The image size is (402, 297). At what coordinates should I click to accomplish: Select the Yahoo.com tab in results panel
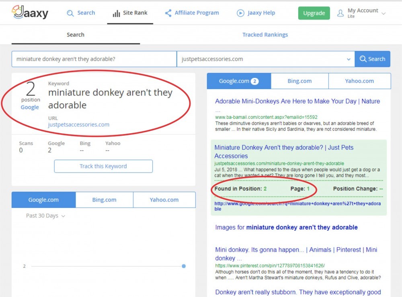pos(359,81)
